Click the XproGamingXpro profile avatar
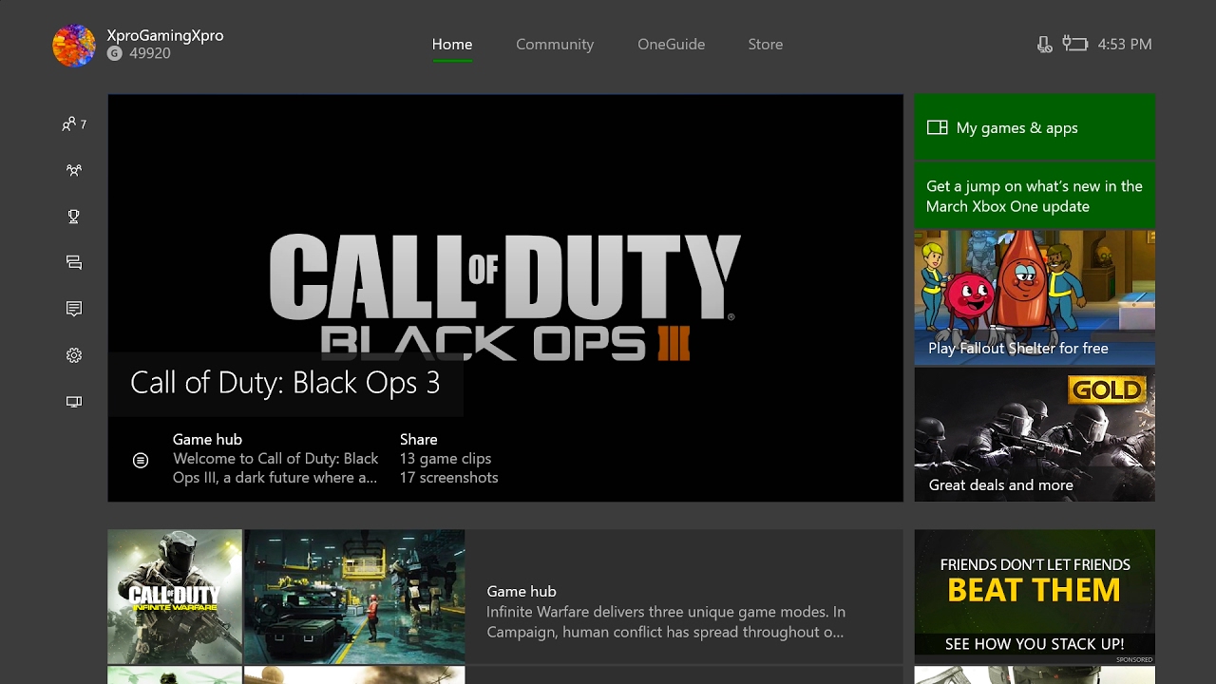The width and height of the screenshot is (1216, 684). 74,45
